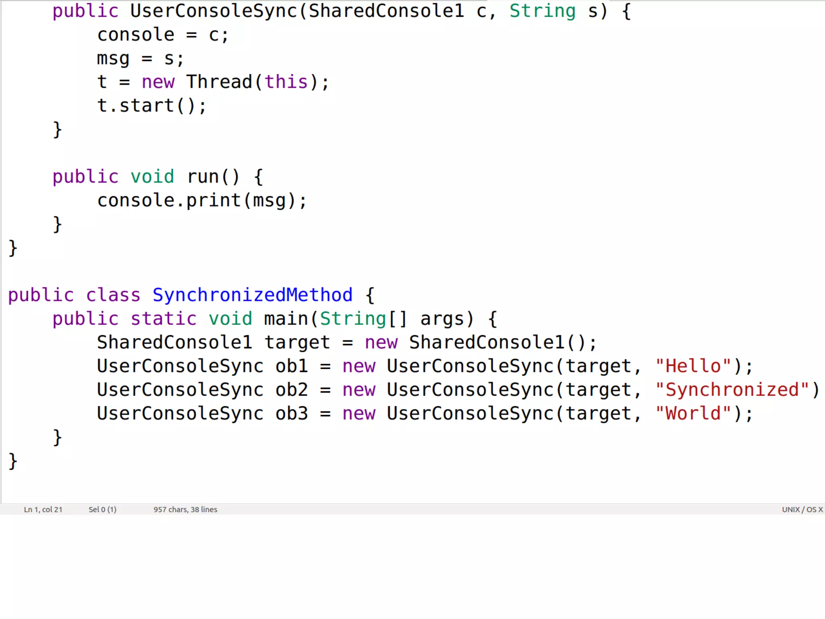Click the 'Sel 0 (1)' selection indicator
This screenshot has height=619, width=825.
tap(102, 509)
